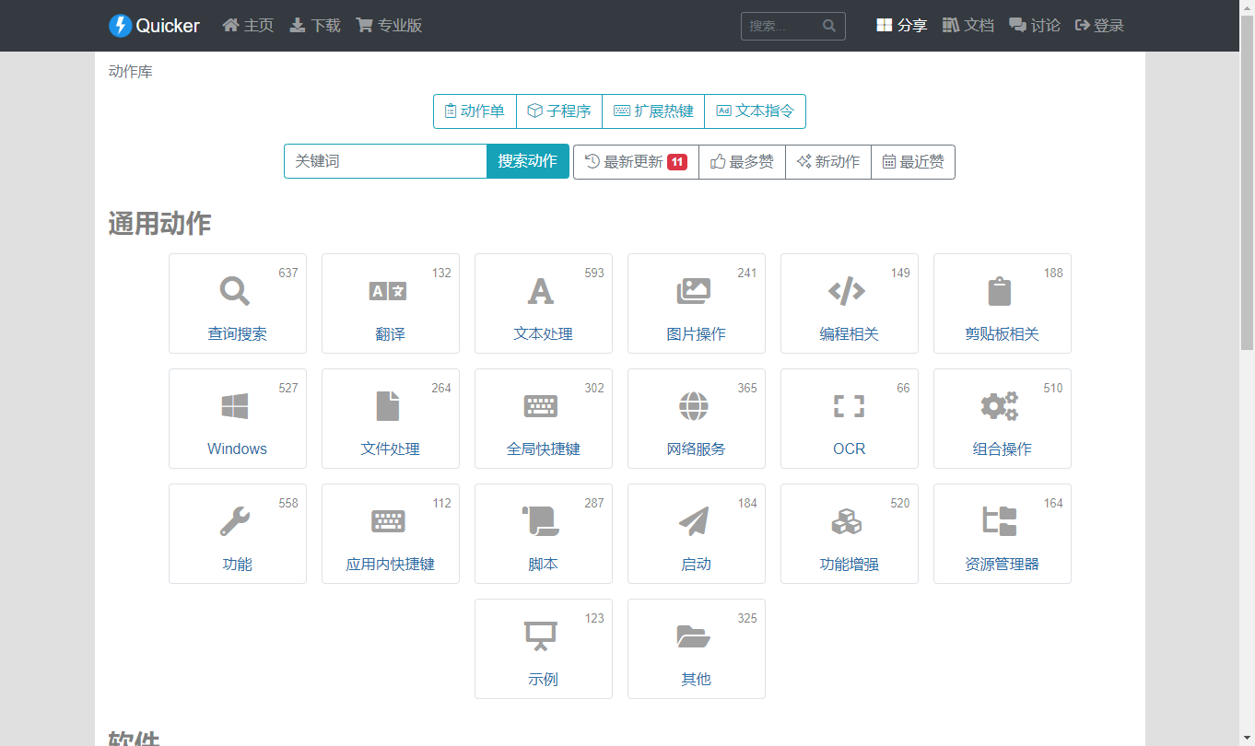Click the Quicker lightning logo
Image resolution: width=1255 pixels, height=746 pixels.
(121, 26)
